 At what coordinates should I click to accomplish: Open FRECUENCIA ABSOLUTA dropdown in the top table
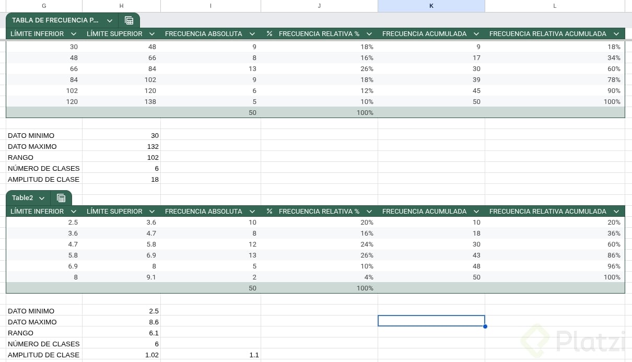pos(252,34)
